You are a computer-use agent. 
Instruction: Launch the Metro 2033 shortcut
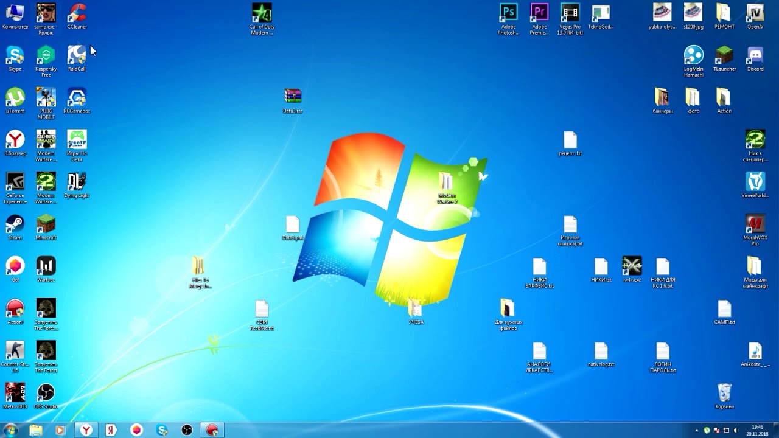coord(15,396)
